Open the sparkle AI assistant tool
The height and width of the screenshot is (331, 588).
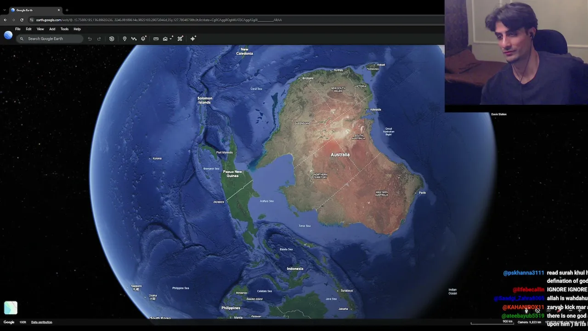tap(193, 39)
